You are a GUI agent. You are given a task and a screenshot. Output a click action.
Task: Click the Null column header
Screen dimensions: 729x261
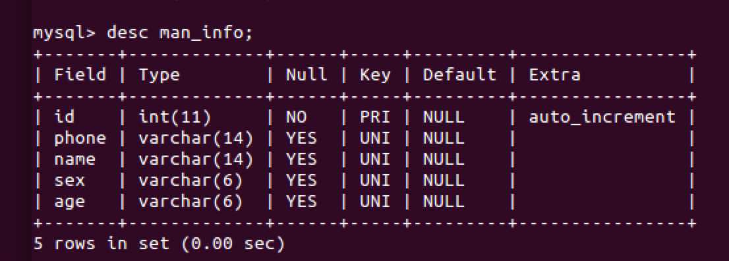point(306,75)
